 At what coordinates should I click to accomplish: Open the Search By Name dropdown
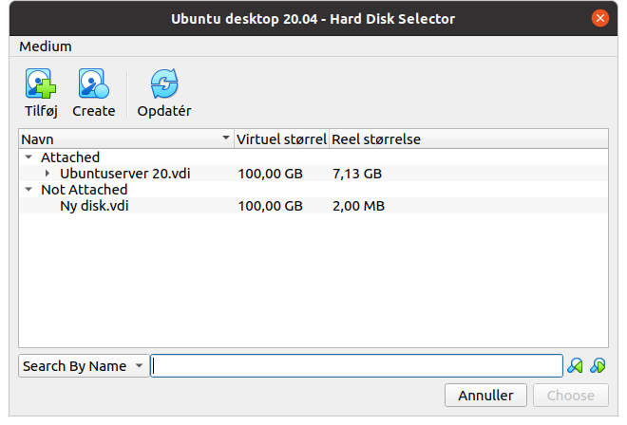point(84,366)
